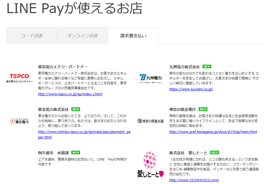Switch to the コード決済 tab
Image resolution: width=264 pixels, height=184 pixels.
[x=32, y=35]
